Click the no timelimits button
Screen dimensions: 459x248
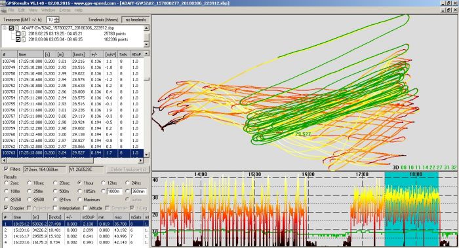click(x=136, y=20)
